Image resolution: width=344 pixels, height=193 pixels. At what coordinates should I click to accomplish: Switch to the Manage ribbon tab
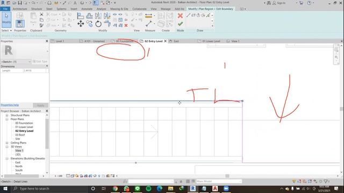tap(166, 9)
